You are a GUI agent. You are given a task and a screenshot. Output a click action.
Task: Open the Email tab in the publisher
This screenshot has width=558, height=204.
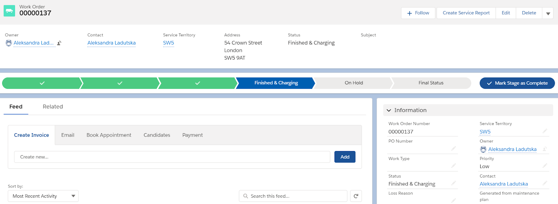coord(68,135)
